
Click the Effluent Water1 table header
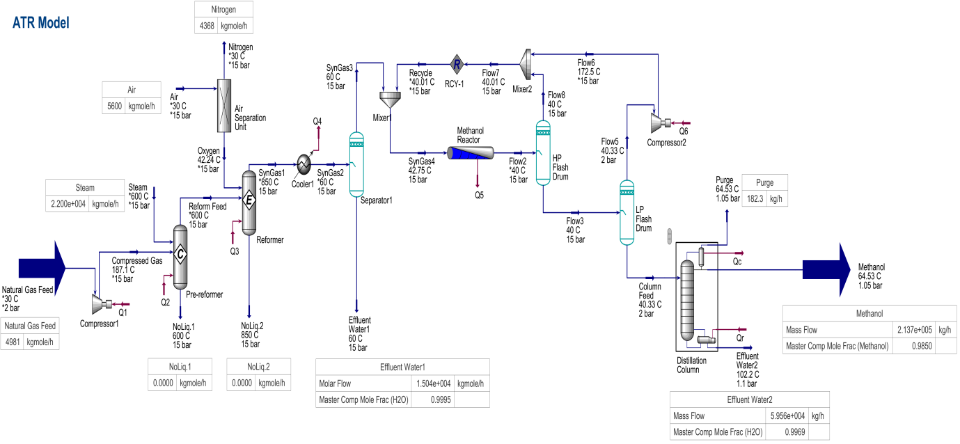coord(402,367)
